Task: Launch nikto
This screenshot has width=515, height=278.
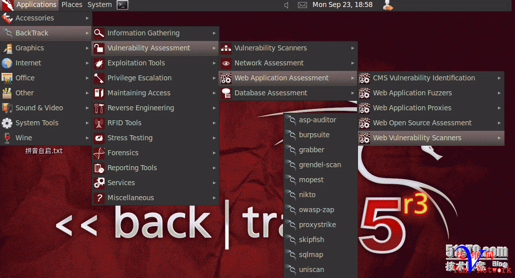Action: click(x=320, y=195)
